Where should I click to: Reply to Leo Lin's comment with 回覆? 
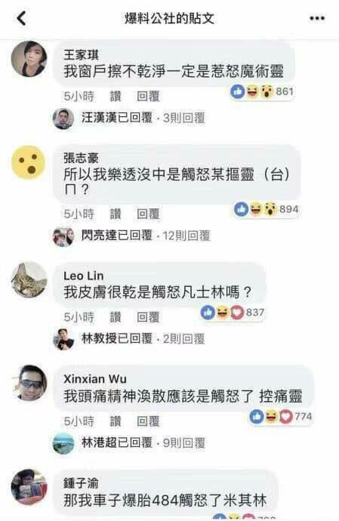pyautogui.click(x=148, y=317)
